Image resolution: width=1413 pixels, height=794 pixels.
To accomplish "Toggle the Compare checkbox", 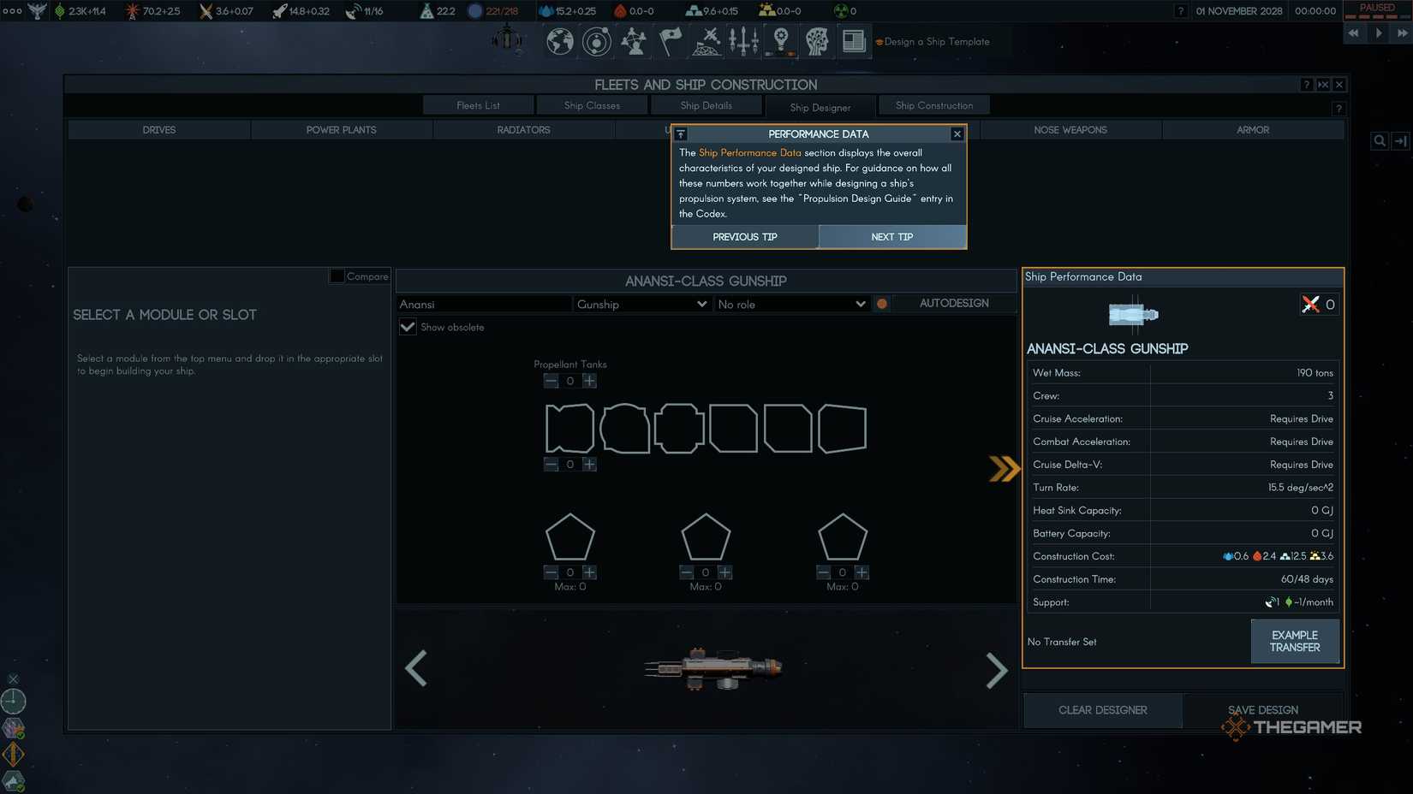I will [x=337, y=276].
